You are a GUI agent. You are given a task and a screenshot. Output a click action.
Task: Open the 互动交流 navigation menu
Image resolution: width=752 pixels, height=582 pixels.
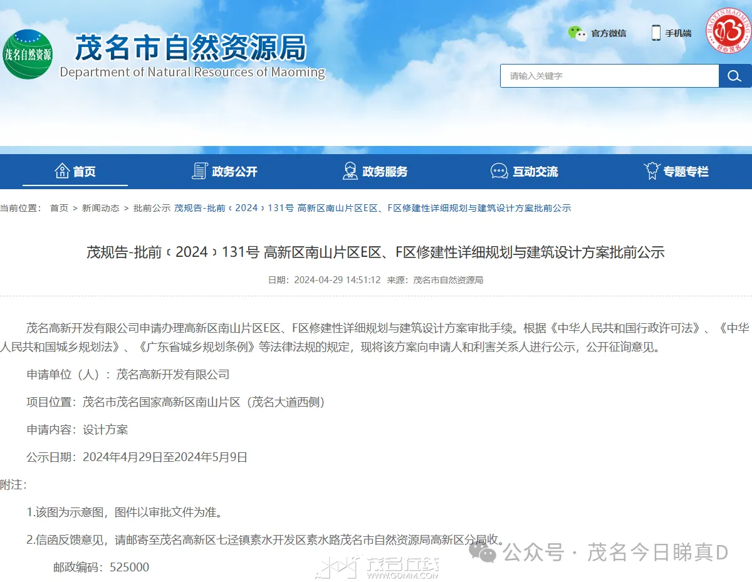point(535,172)
